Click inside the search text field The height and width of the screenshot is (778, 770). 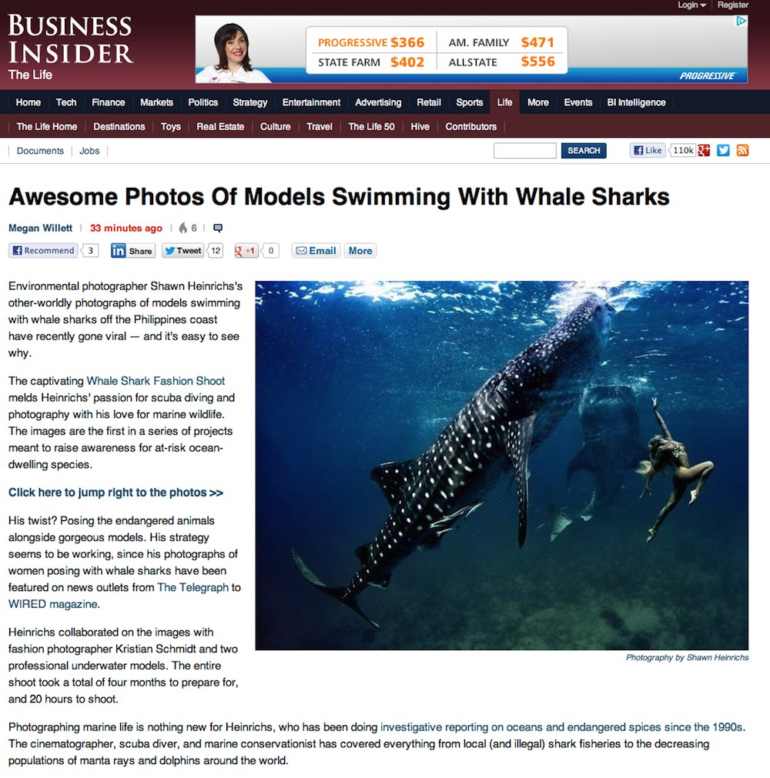524,150
